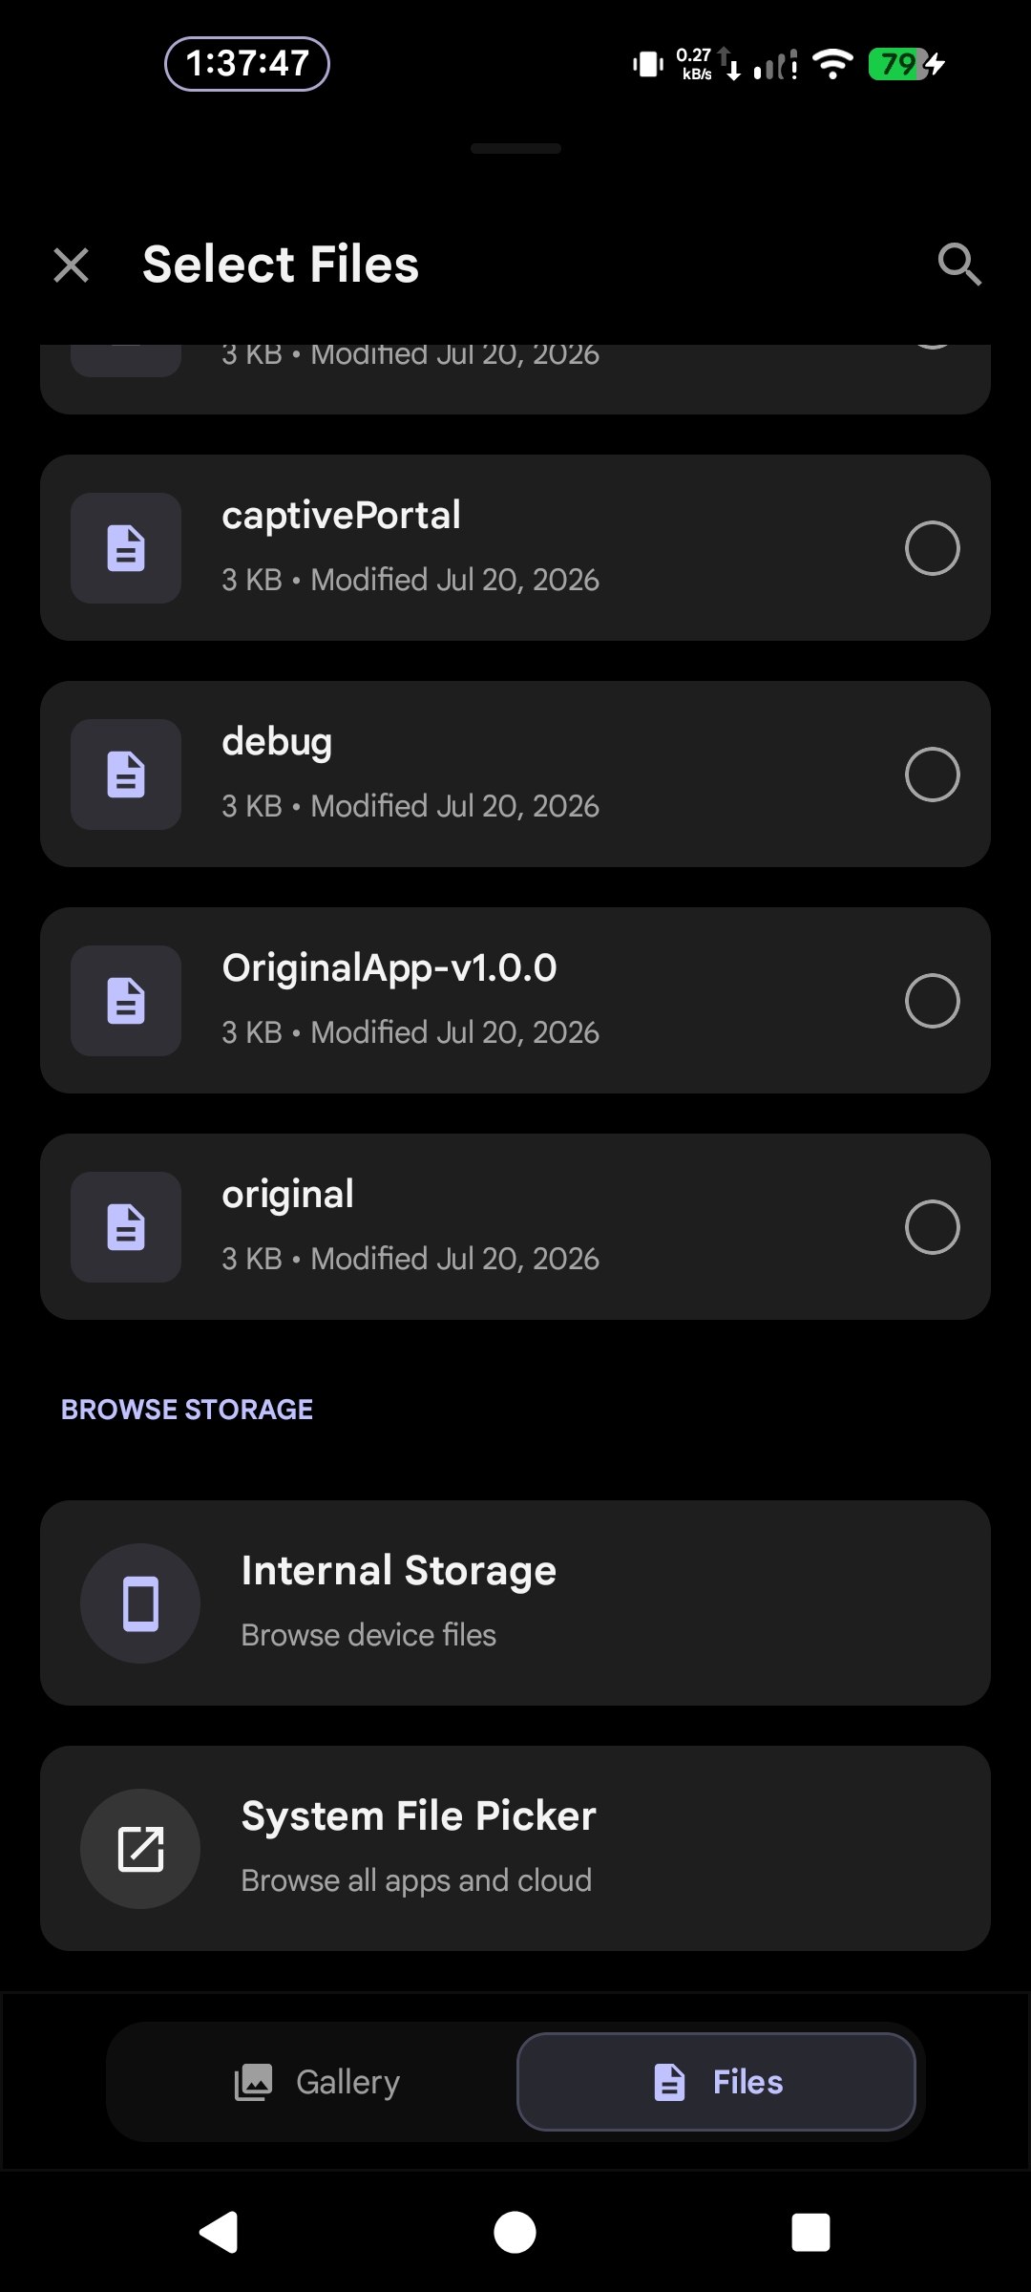
Task: Tap the Android home navigation button
Action: (x=515, y=2233)
